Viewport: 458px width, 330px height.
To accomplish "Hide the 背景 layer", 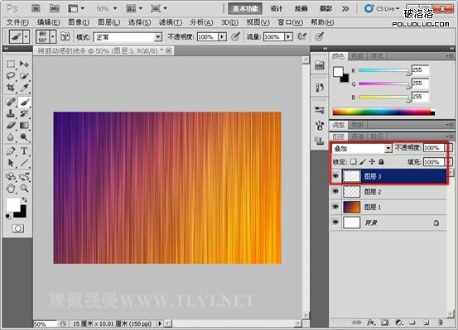I will click(335, 222).
